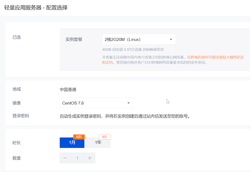251x172 pixels.
Task: Click the orange cross-border latency warning text
Action: [173, 60]
